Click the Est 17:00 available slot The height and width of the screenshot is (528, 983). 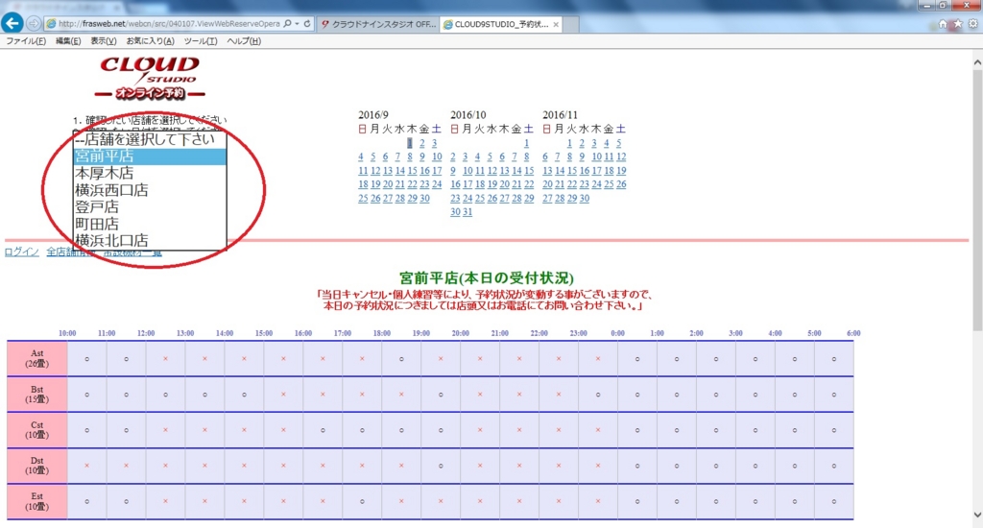[x=362, y=502]
